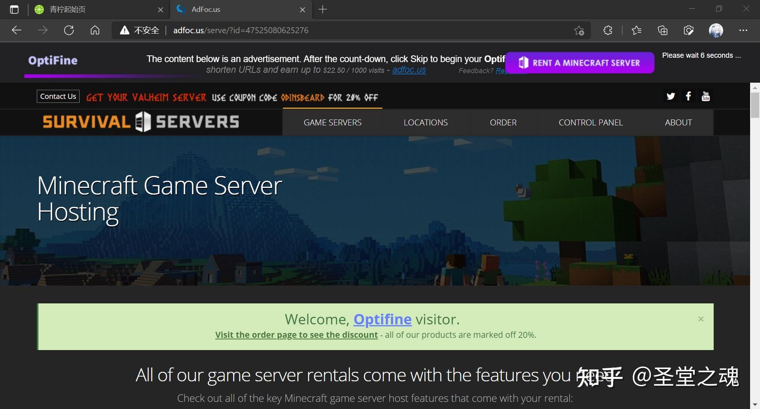This screenshot has height=409, width=760.
Task: Open the 'Visit the order page' discount link
Action: 296,334
